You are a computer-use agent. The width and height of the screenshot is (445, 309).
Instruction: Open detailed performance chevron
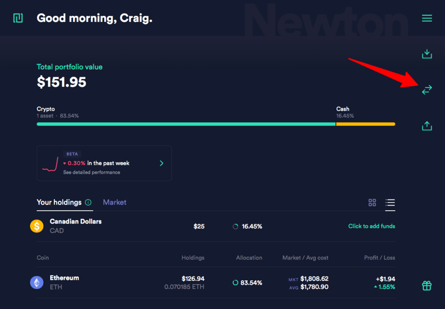pyautogui.click(x=162, y=163)
